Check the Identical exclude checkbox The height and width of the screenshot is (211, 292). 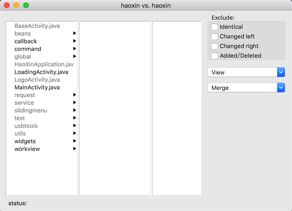[x=214, y=27]
